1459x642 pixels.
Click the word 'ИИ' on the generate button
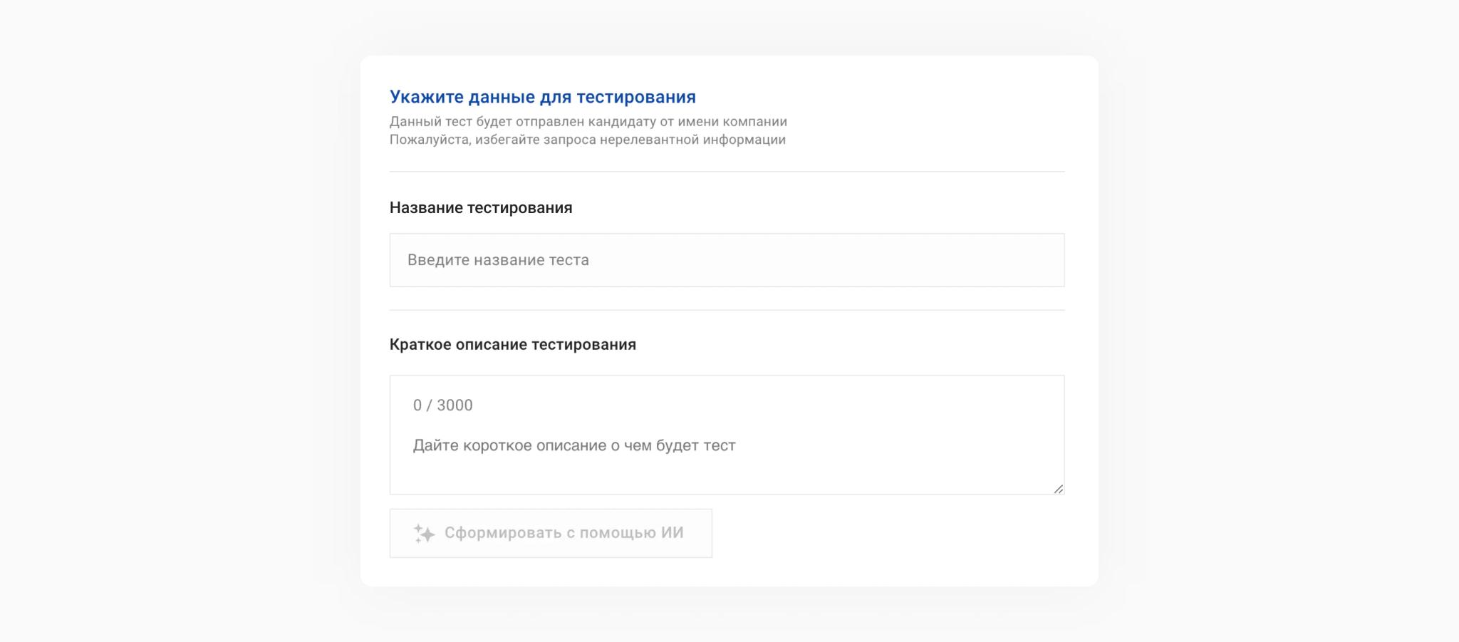(672, 533)
